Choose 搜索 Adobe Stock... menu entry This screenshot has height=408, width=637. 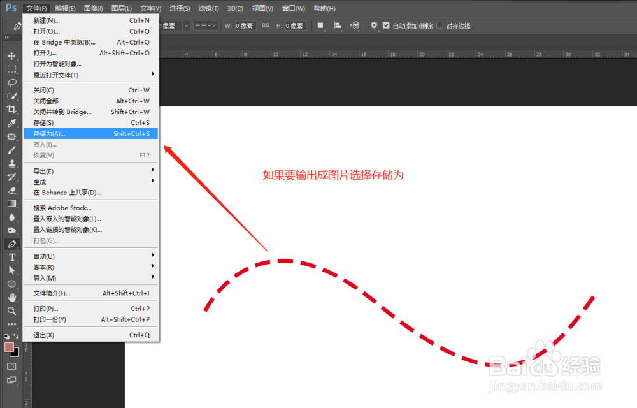pos(90,208)
